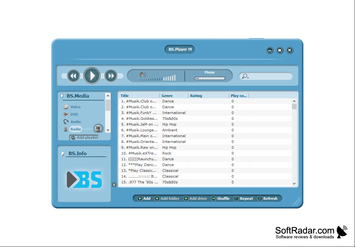Close the BS.Player window
Screen dimensions: 355x247
[x=290, y=50]
